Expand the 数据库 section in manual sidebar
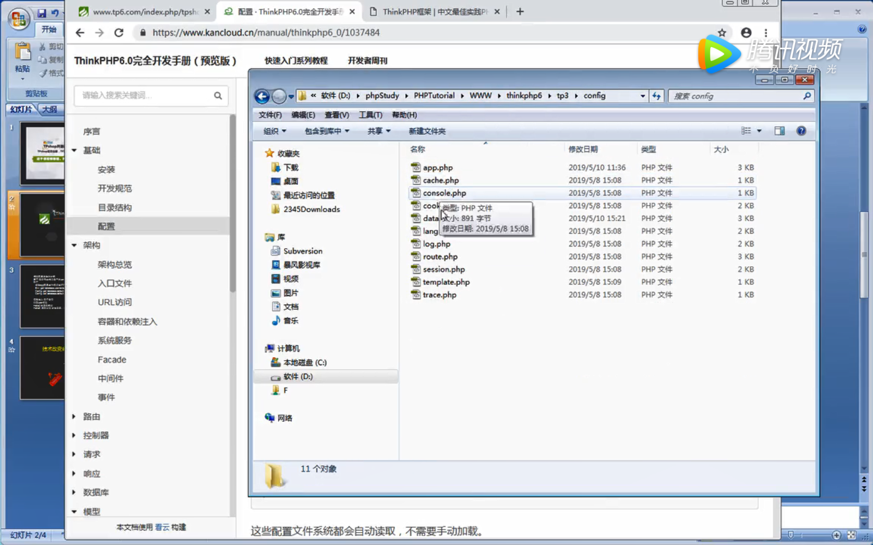The height and width of the screenshot is (545, 873). [74, 492]
